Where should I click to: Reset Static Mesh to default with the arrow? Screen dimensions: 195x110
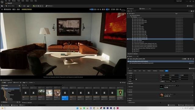coord(192,86)
